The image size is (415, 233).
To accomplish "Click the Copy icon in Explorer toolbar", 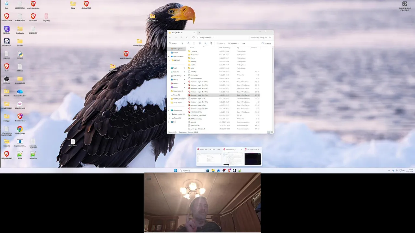I will pos(188,43).
